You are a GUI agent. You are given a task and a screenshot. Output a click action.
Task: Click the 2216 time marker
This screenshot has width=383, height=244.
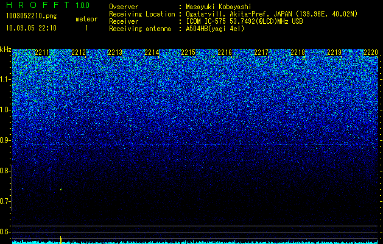pos(225,52)
